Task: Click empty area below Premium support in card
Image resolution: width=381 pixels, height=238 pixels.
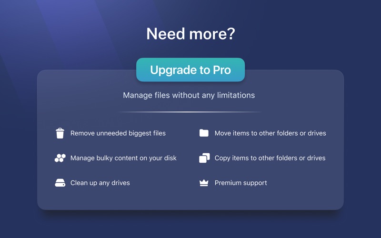Action: [x=241, y=198]
